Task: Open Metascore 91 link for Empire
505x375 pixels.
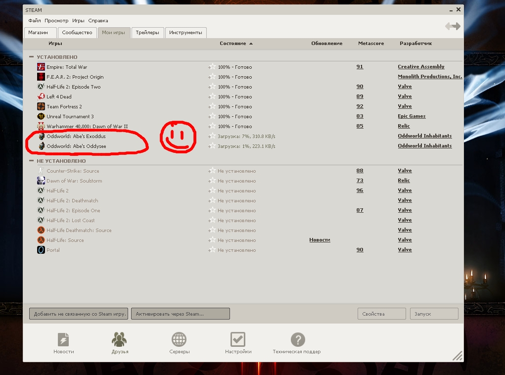Action: [360, 67]
